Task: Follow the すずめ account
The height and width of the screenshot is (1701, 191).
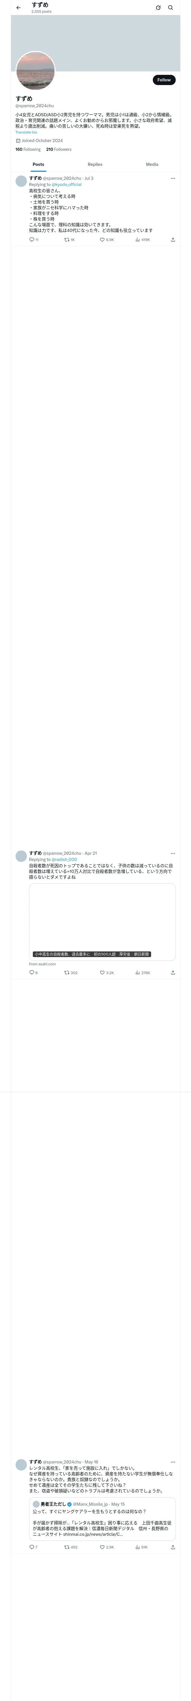Action: (164, 80)
